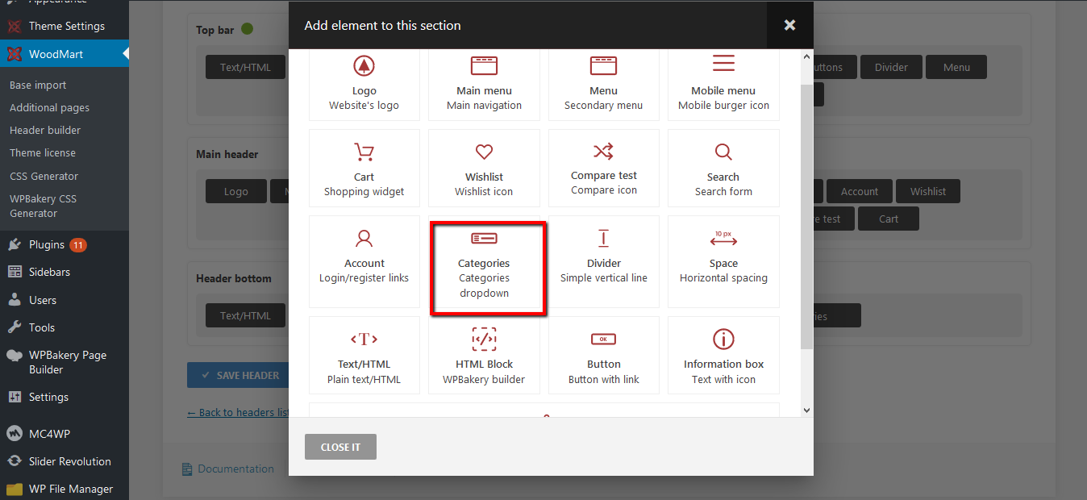1087x500 pixels.
Task: Select WoodMart in admin sidebar
Action: (x=65, y=54)
